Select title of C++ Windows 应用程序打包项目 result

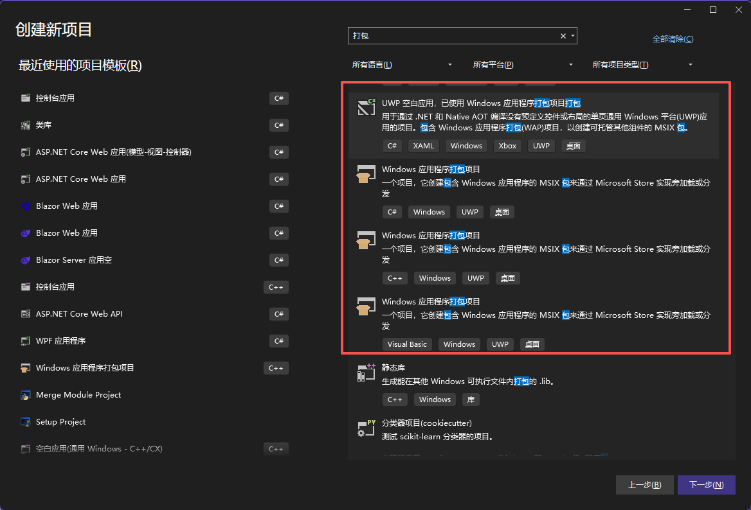coord(431,235)
